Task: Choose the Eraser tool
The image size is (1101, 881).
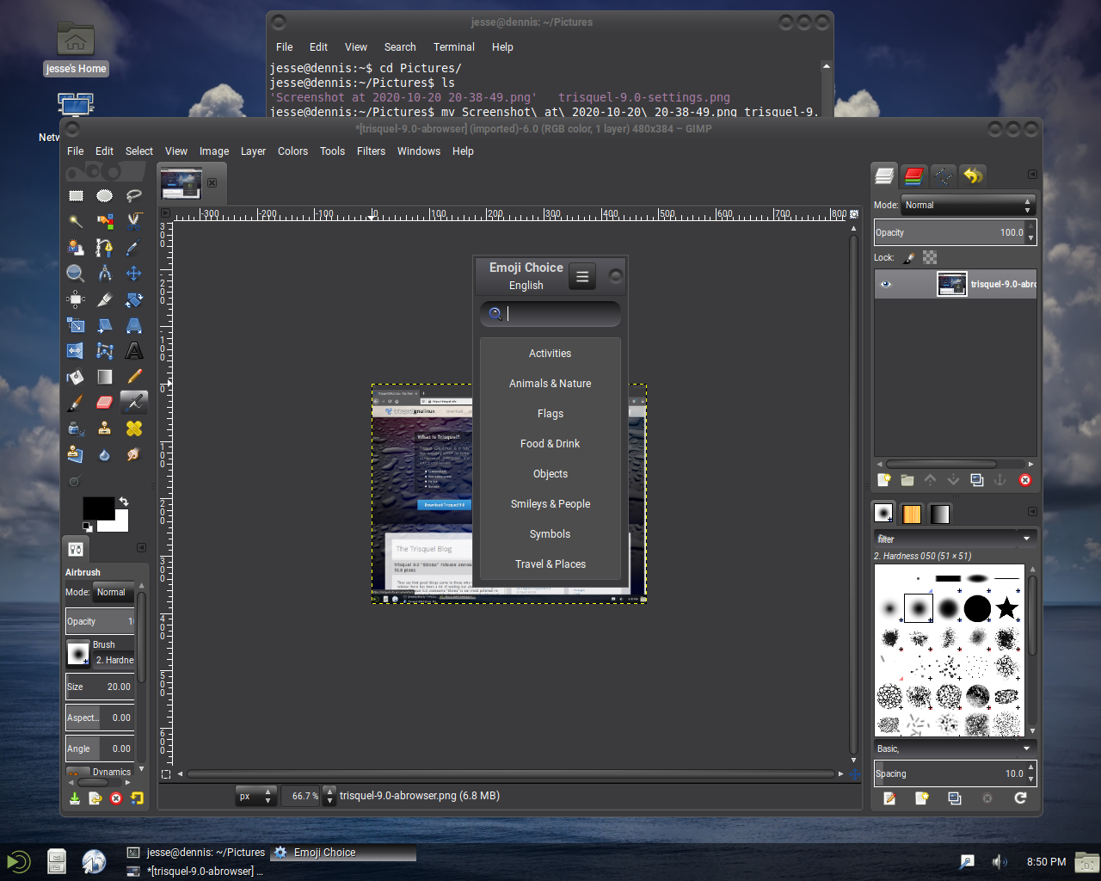Action: click(104, 403)
